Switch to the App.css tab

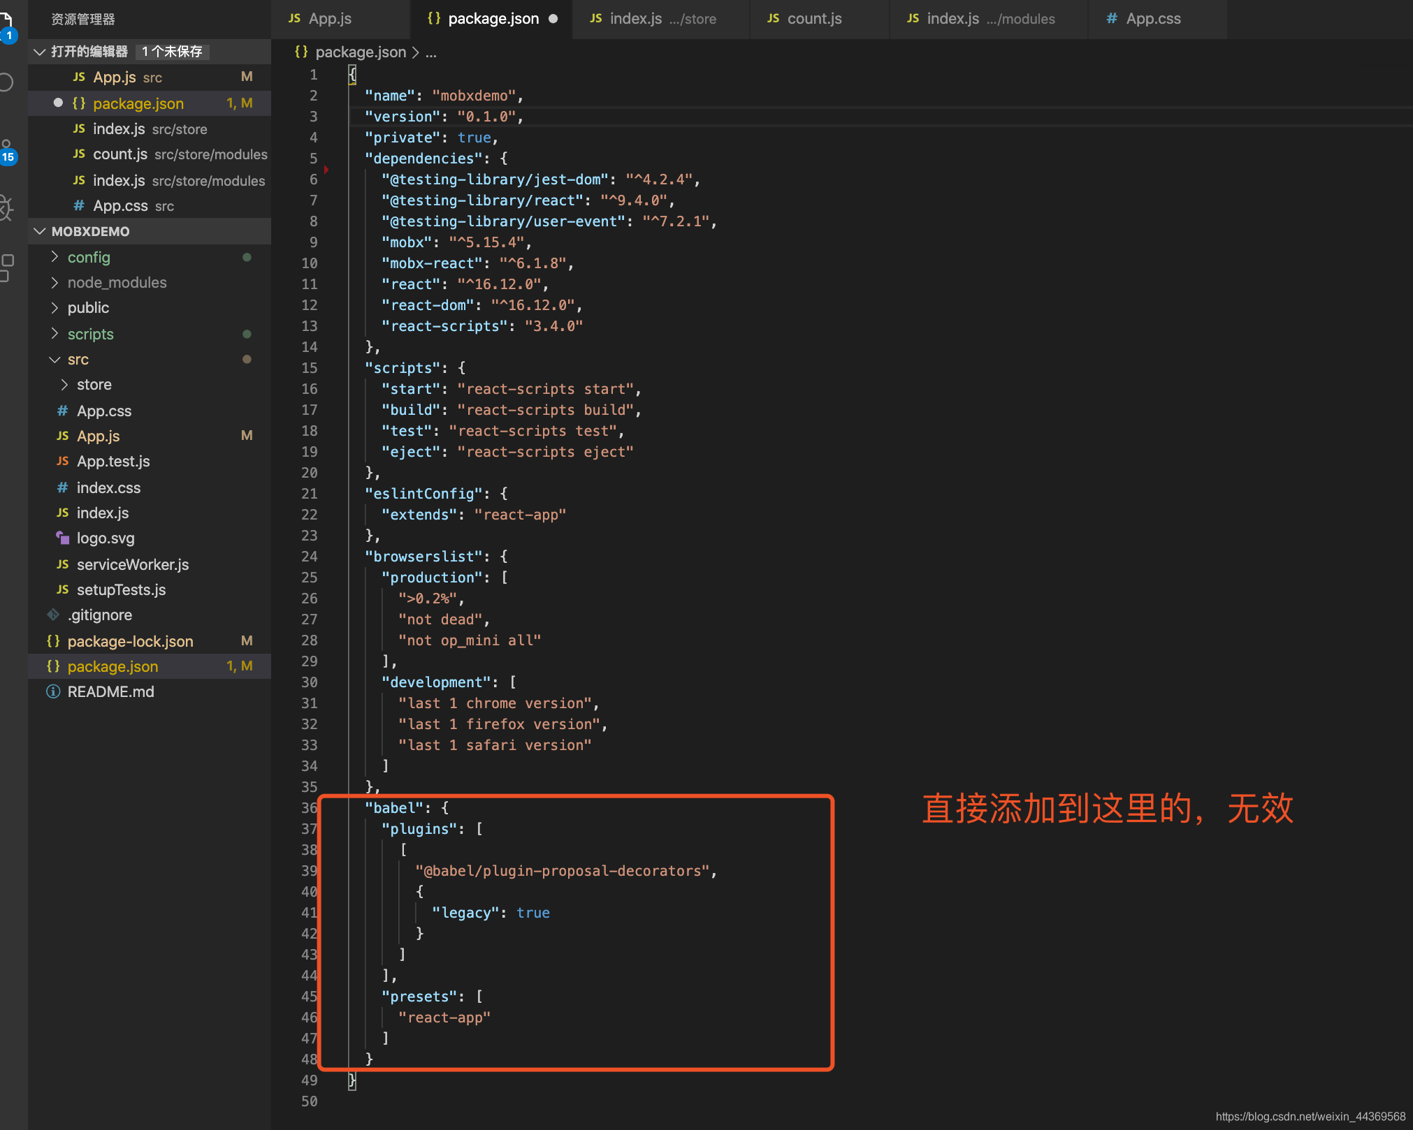(1157, 19)
